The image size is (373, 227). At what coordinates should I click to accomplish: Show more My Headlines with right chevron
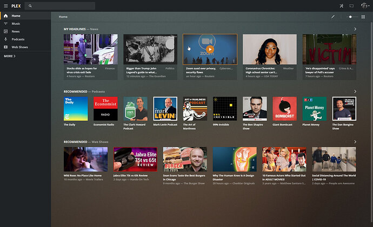(355, 29)
